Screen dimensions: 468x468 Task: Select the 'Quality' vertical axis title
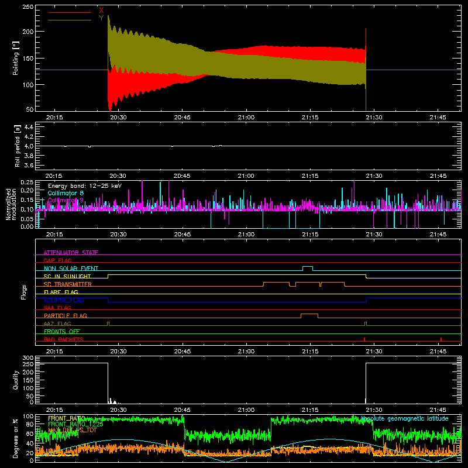point(16,380)
